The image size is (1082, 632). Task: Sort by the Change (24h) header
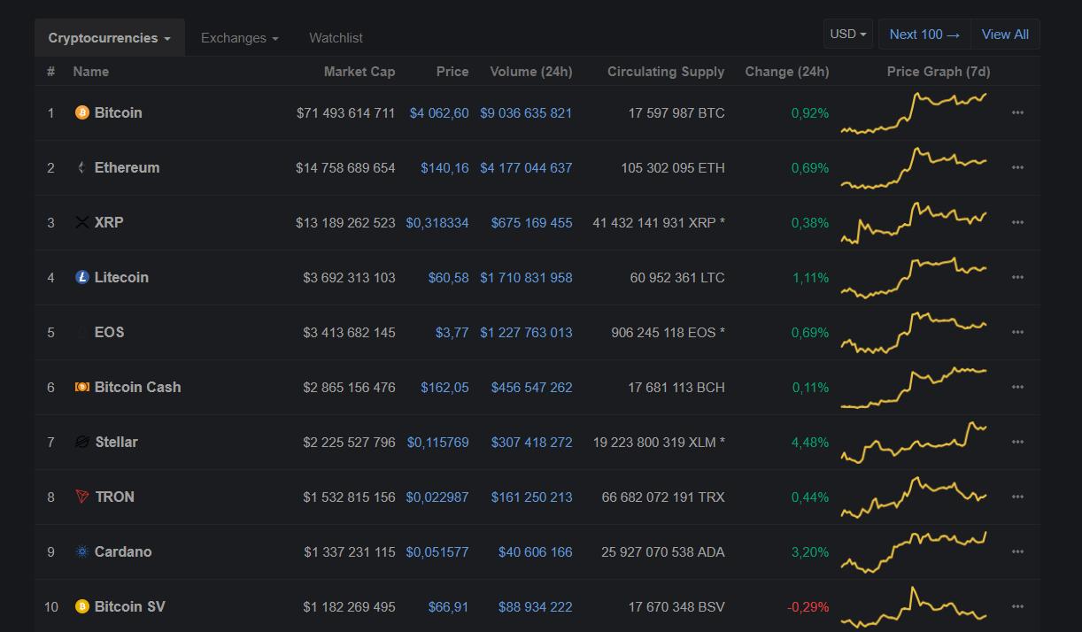[787, 72]
